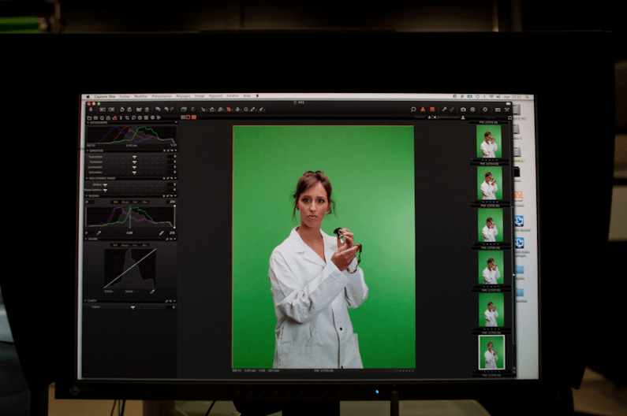The image size is (627, 416).
Task: Collapse the Clarté panel section
Action: [x=86, y=300]
